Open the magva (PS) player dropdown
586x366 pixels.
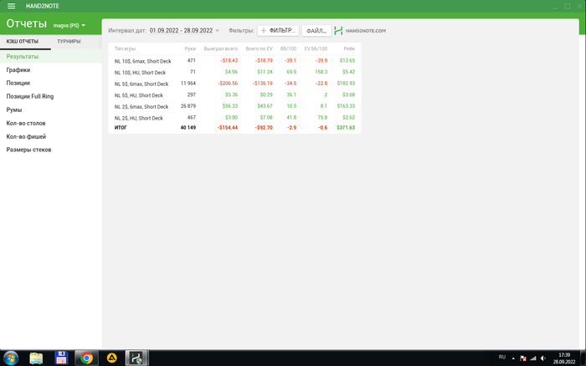click(69, 25)
